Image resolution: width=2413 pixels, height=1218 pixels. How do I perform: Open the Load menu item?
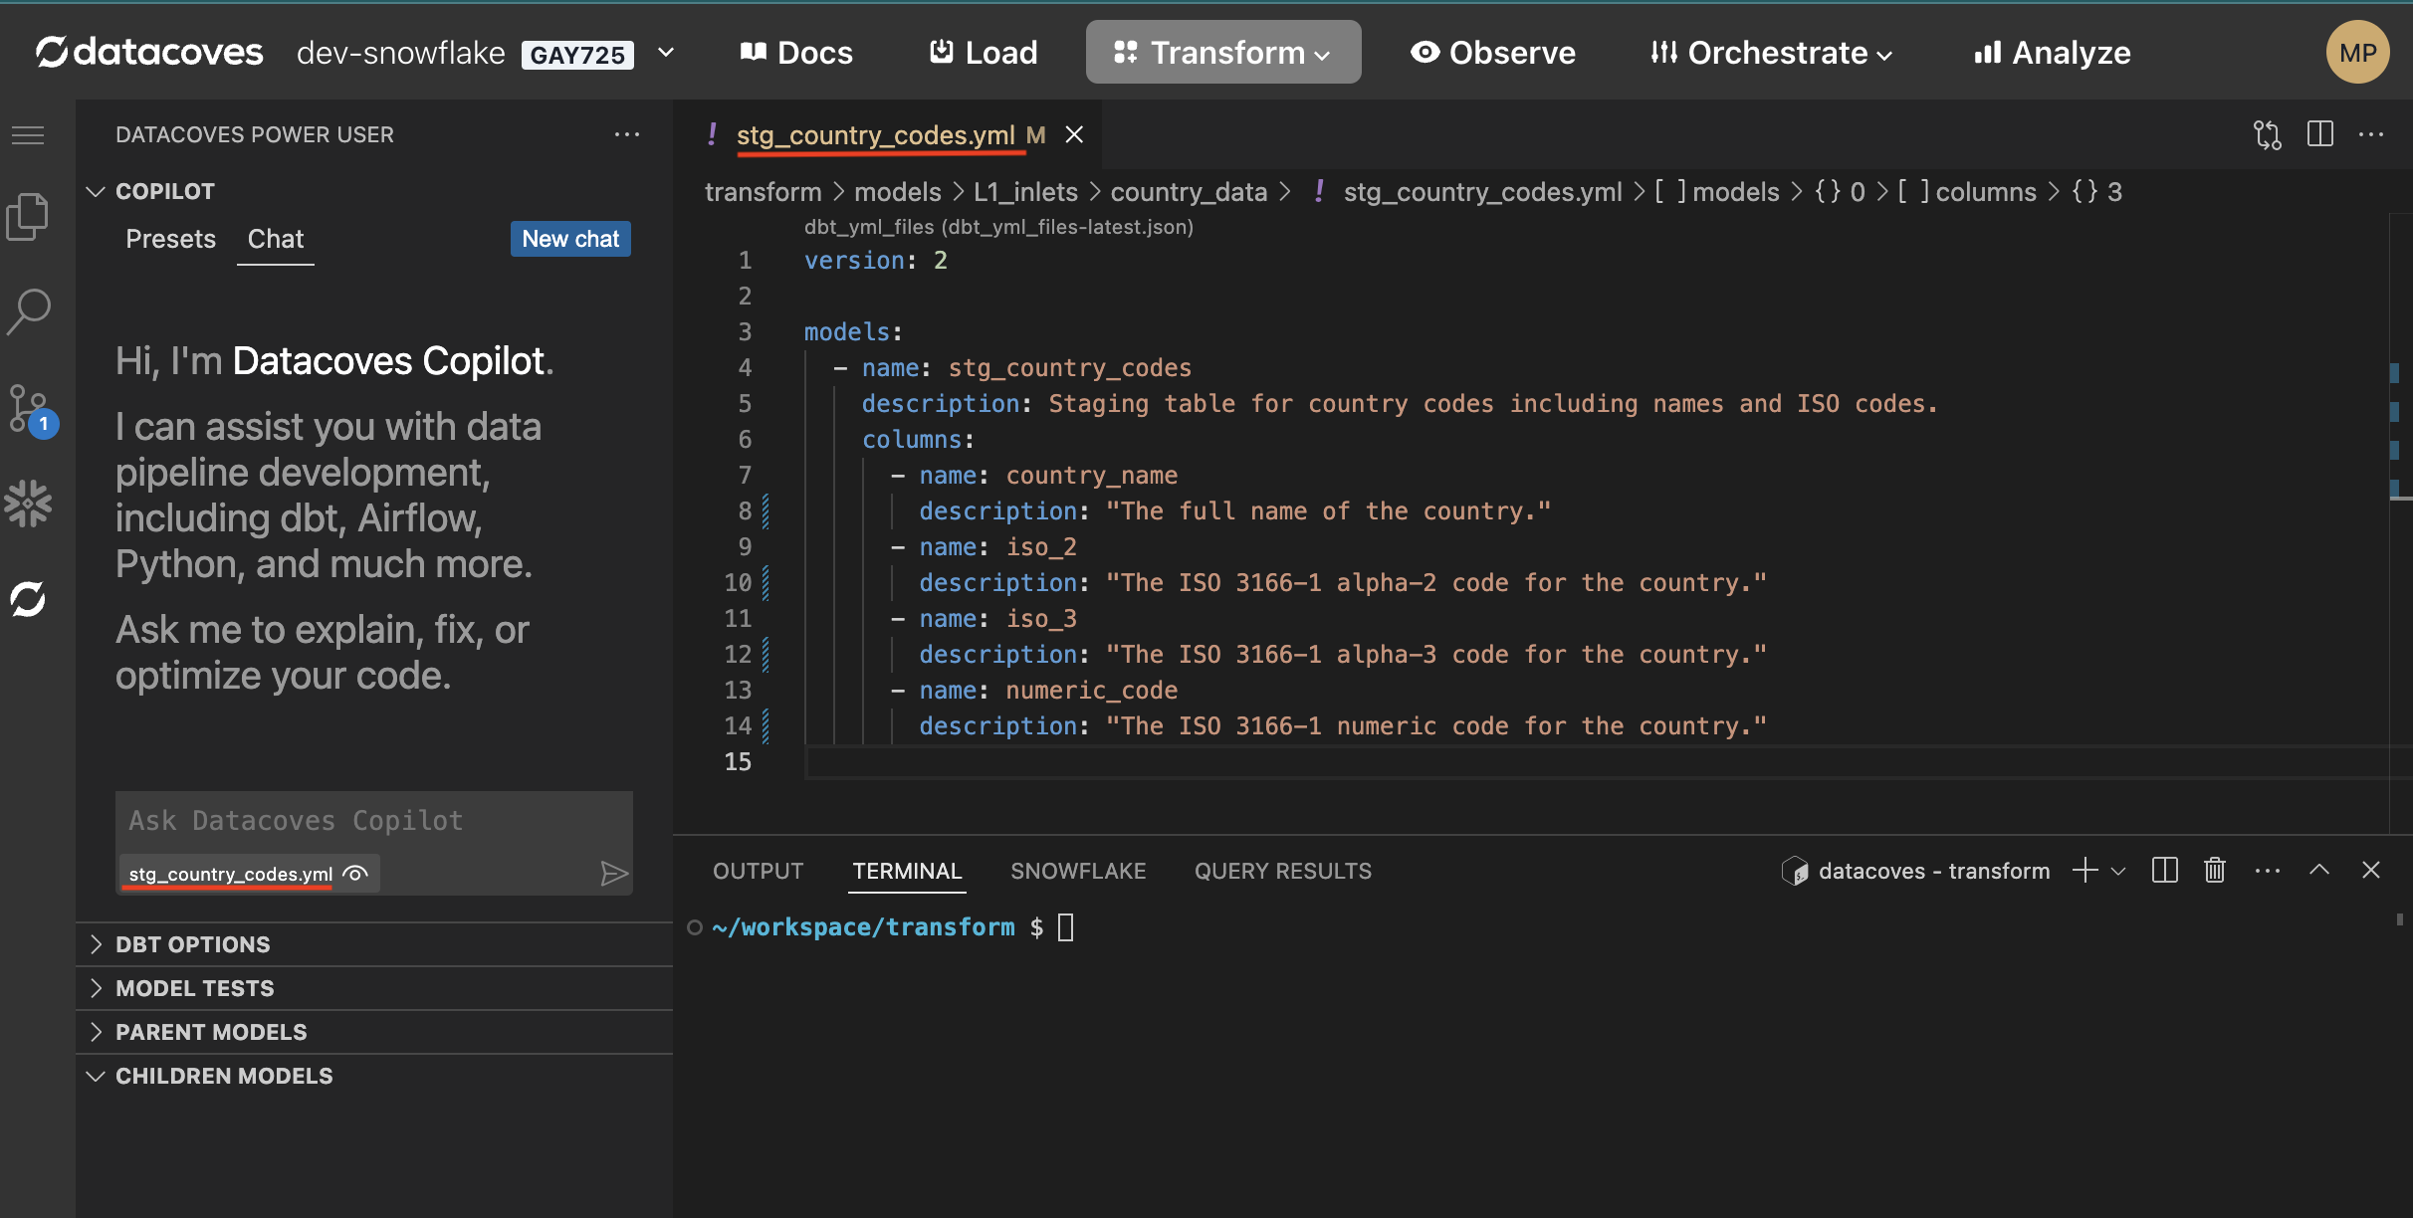(984, 52)
